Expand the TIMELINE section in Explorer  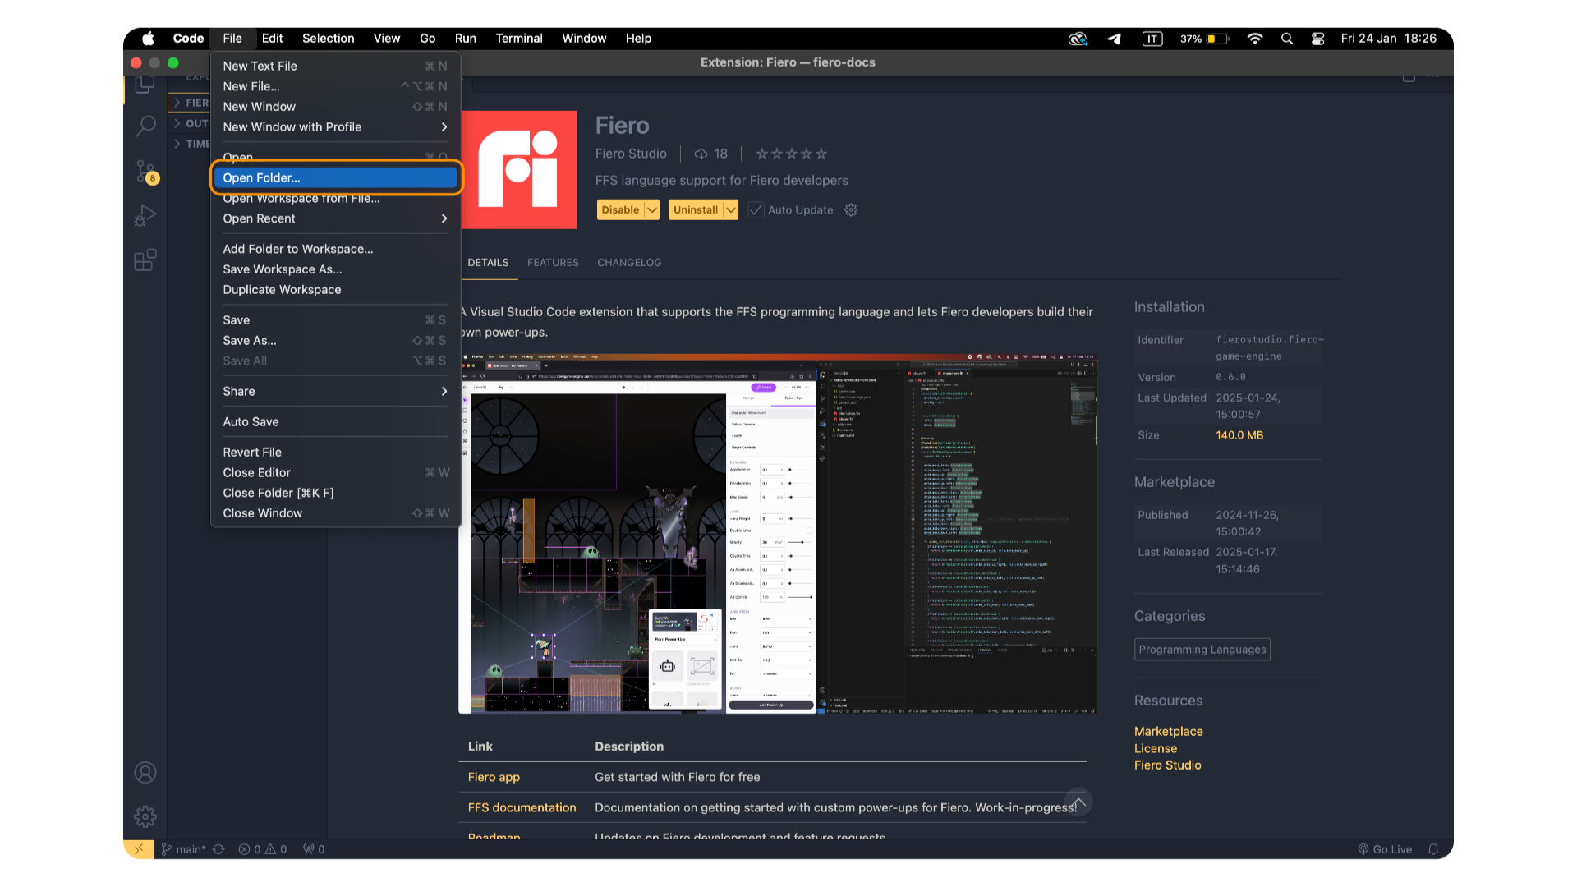[x=189, y=144]
